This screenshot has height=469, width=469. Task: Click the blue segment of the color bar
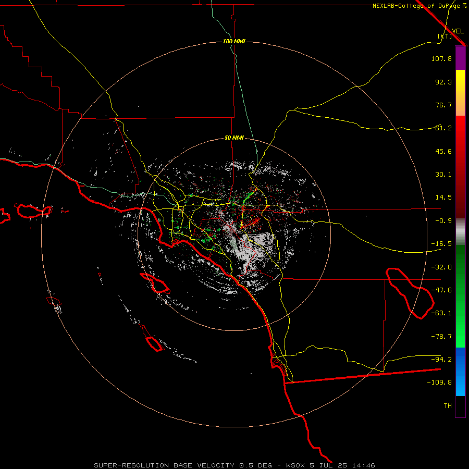[460, 372]
